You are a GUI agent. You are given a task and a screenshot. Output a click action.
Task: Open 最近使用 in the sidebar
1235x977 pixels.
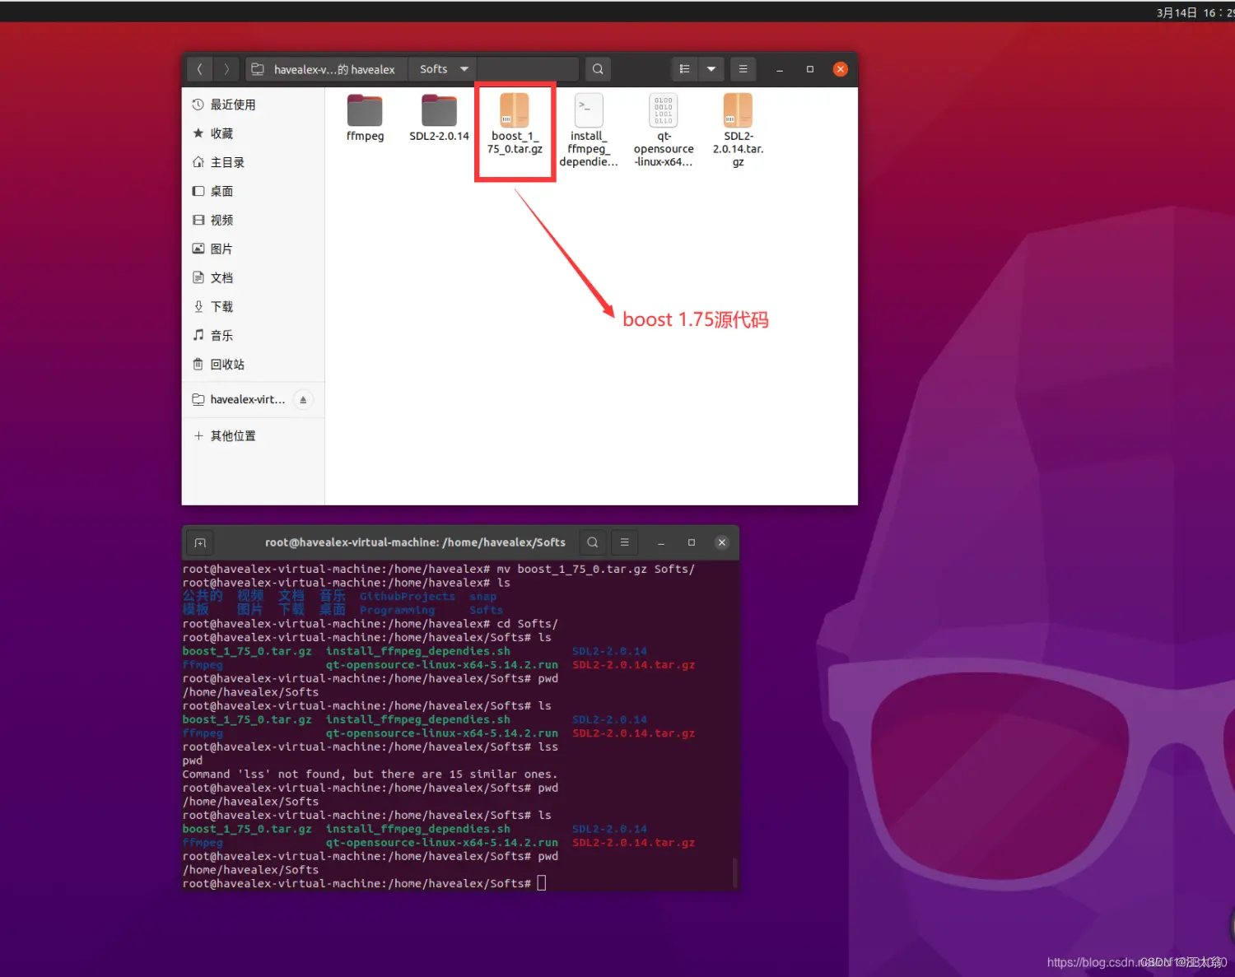tap(233, 104)
